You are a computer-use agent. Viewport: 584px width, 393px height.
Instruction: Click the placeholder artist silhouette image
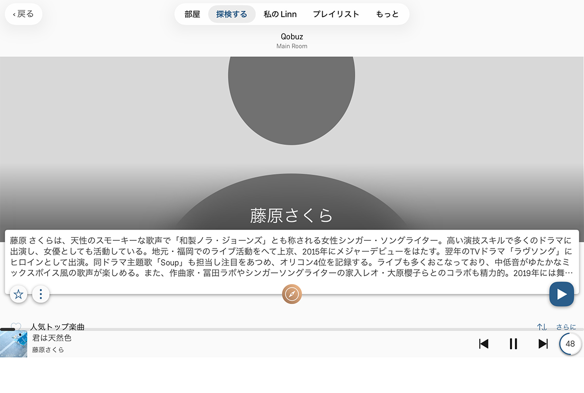(292, 143)
